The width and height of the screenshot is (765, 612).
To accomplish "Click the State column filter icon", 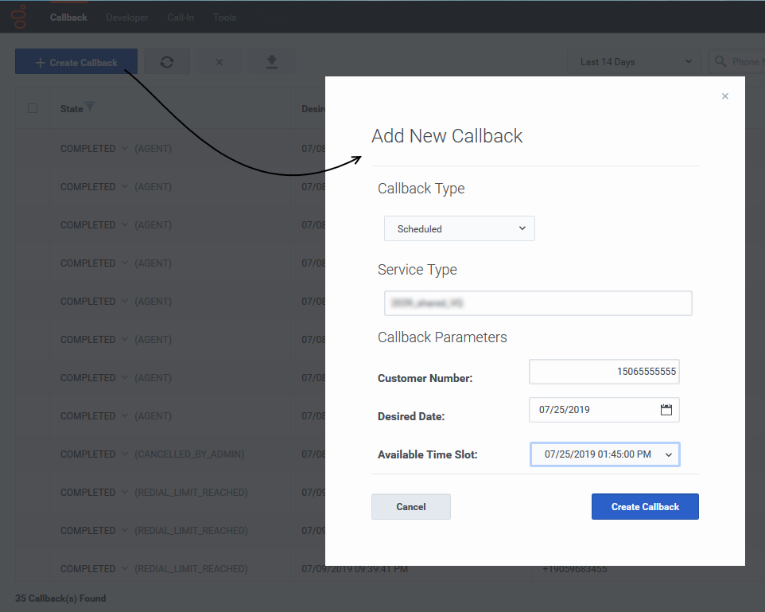I will click(x=90, y=107).
